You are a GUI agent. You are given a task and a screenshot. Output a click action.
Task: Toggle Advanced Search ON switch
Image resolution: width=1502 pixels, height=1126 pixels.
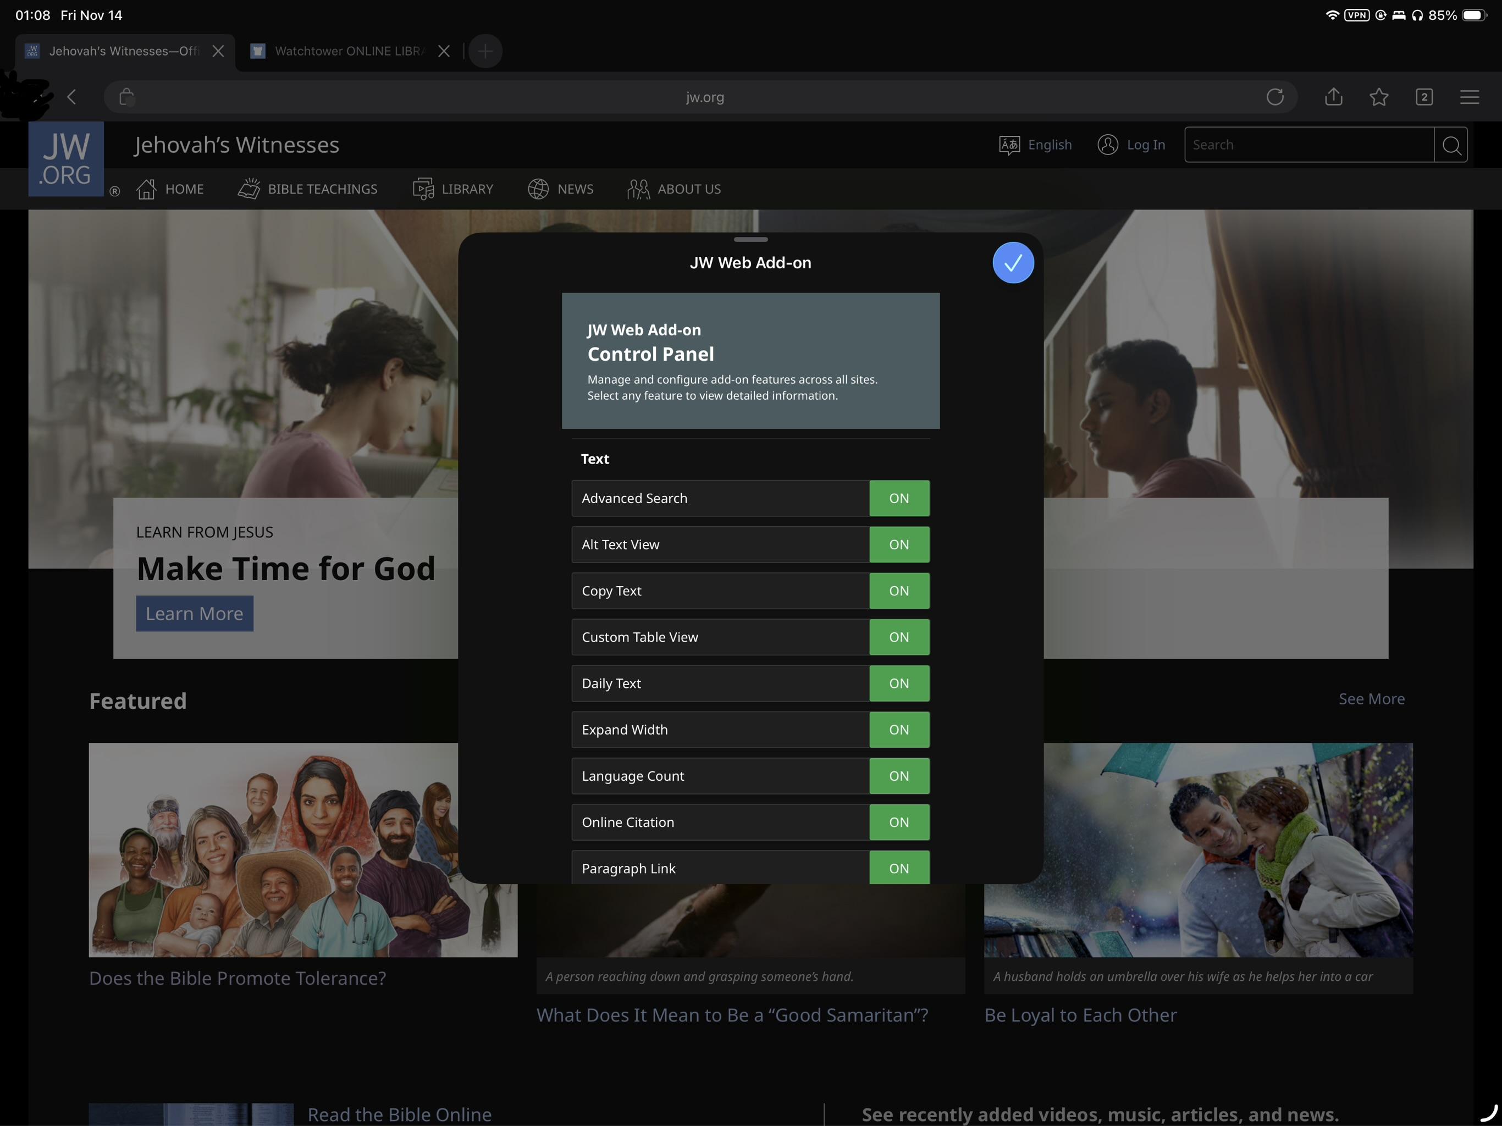click(898, 499)
